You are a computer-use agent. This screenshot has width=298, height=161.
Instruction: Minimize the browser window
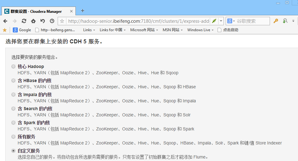pyautogui.click(x=278, y=3)
